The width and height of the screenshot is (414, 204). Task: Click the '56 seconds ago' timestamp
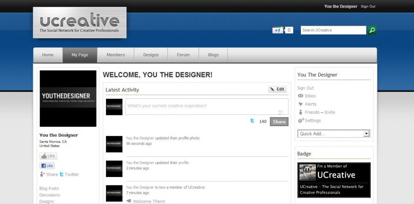139,144
